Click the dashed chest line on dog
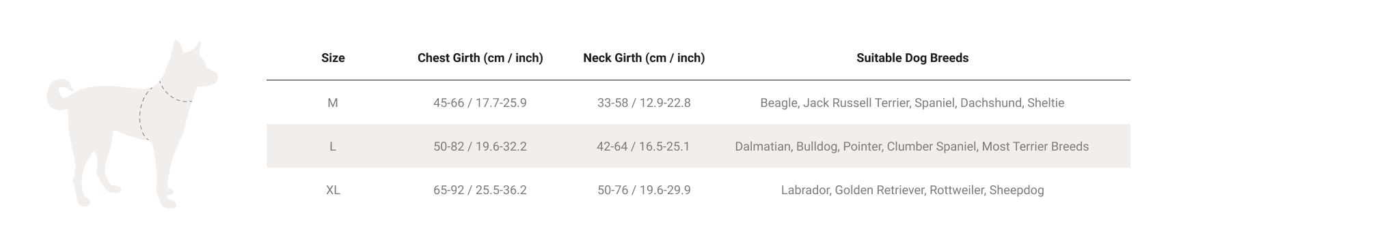The width and height of the screenshot is (1397, 248). (x=144, y=114)
